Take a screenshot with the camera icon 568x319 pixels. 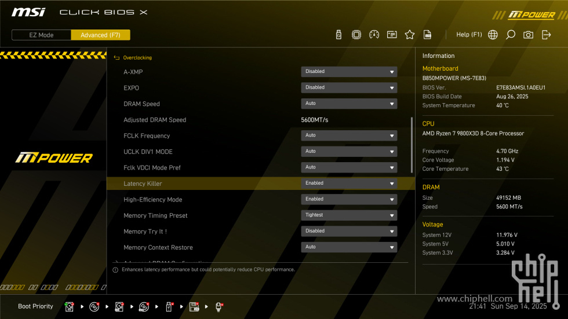pyautogui.click(x=528, y=35)
